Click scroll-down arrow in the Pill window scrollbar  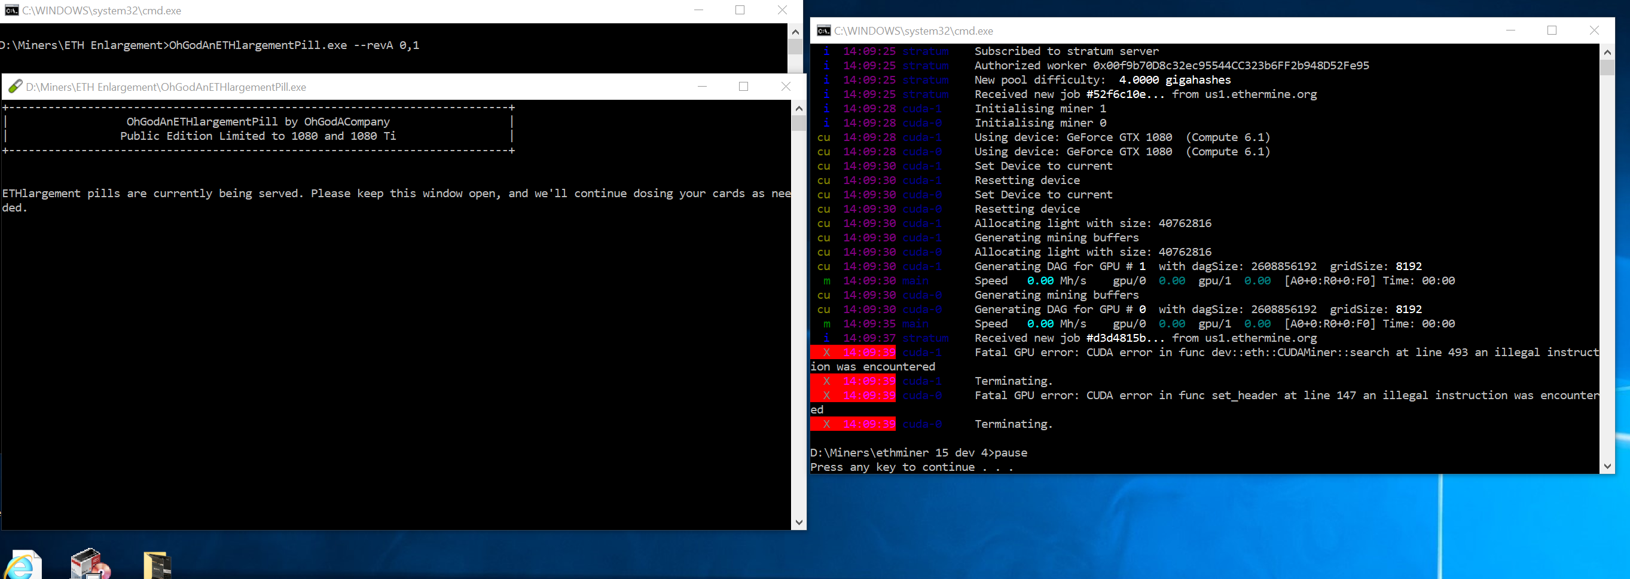tap(798, 522)
